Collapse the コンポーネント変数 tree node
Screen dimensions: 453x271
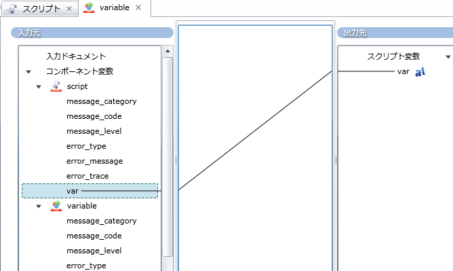pyautogui.click(x=28, y=72)
